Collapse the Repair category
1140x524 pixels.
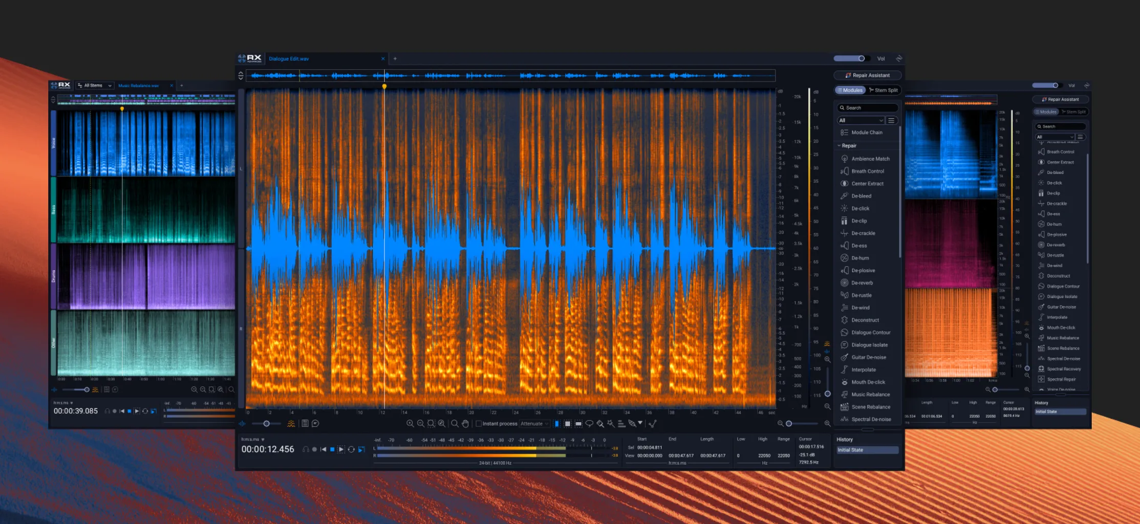847,146
